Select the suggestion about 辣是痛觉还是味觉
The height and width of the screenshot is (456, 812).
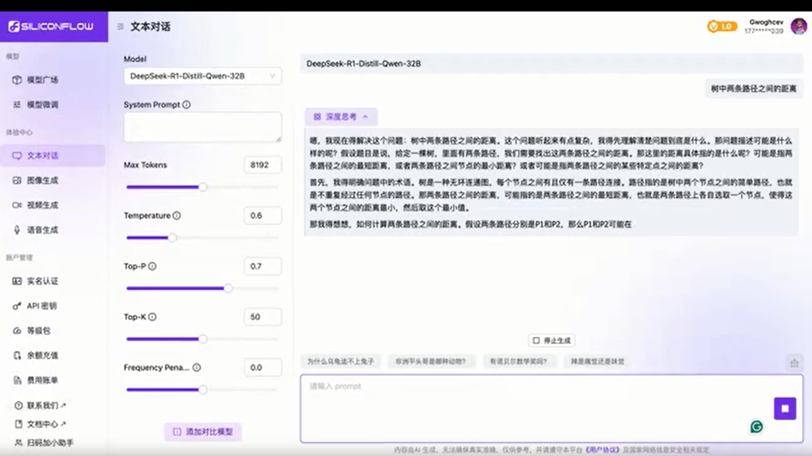(597, 362)
